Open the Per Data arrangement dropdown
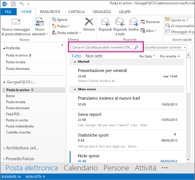The height and width of the screenshot is (180, 195). coord(147,56)
